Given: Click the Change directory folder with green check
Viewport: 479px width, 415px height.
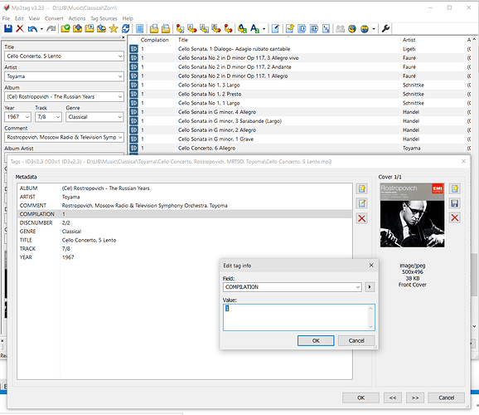Looking at the screenshot, I should click(65, 29).
